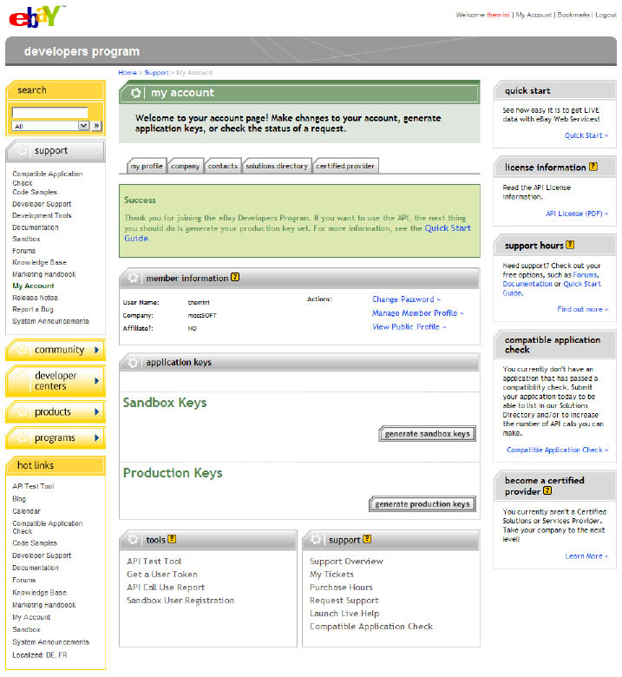The image size is (622, 677).
Task: Click the eBay logo
Action: pyautogui.click(x=35, y=16)
